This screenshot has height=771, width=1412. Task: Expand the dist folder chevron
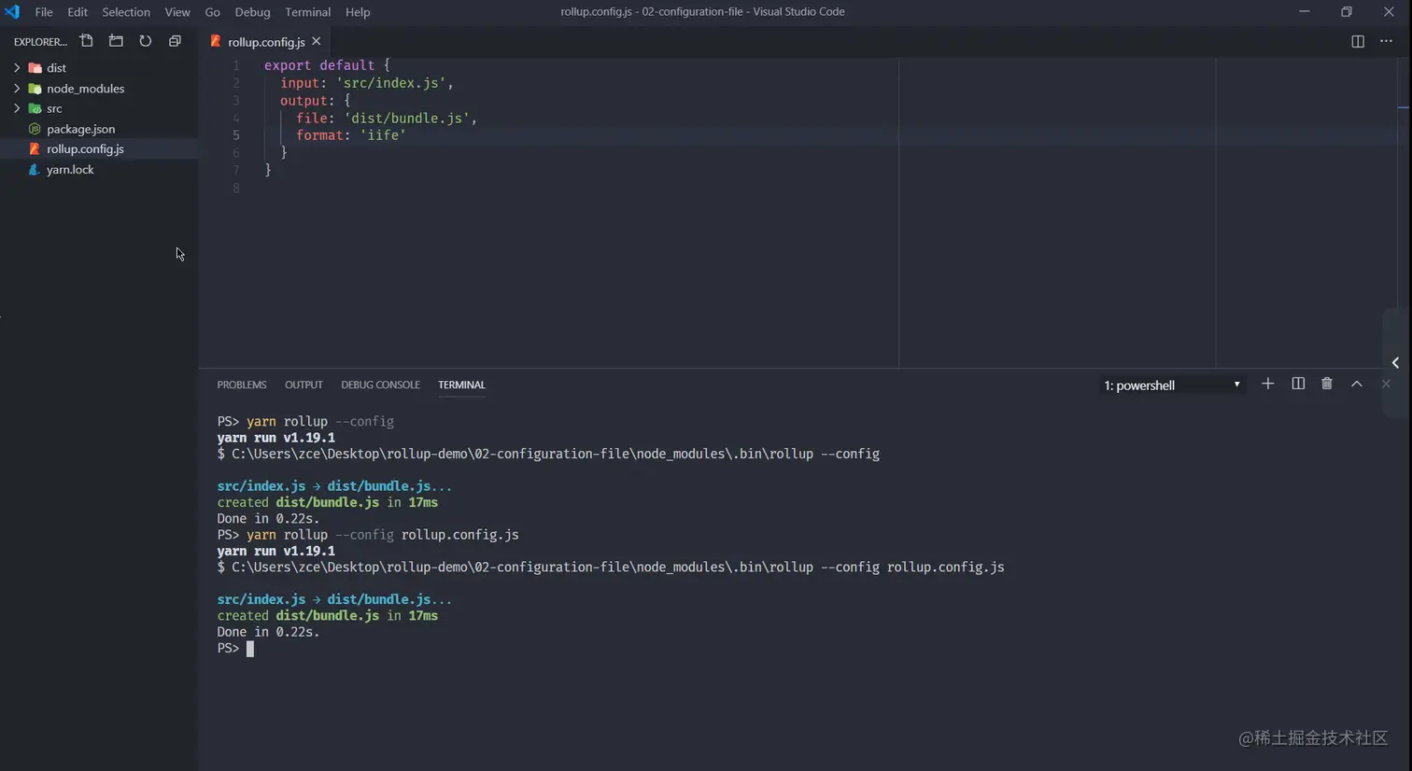(x=17, y=68)
